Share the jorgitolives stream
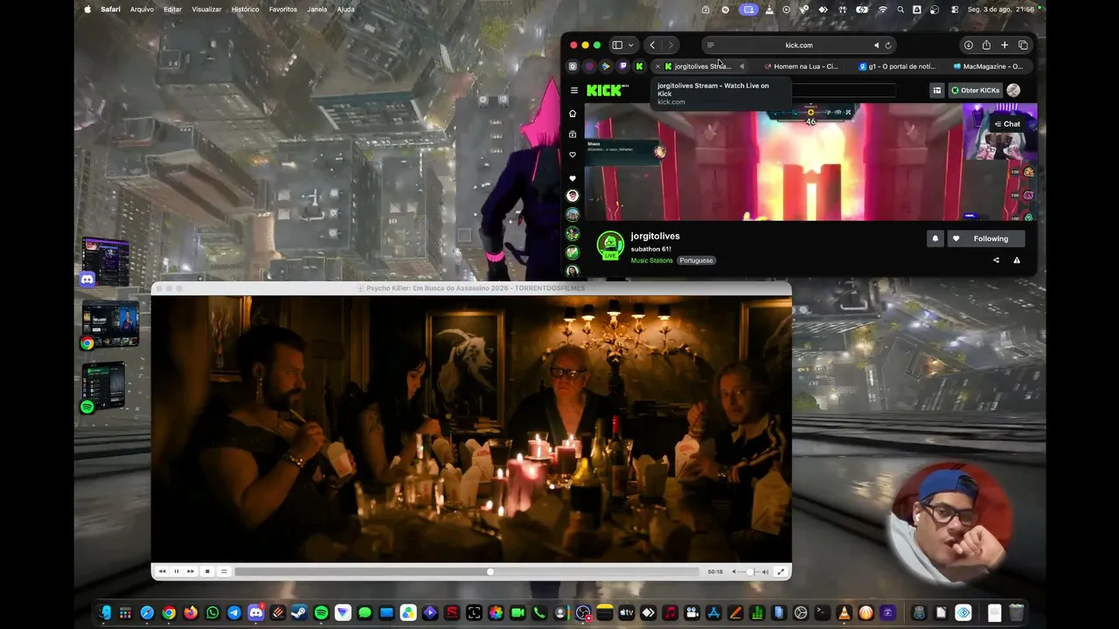Image resolution: width=1119 pixels, height=629 pixels. tap(996, 260)
